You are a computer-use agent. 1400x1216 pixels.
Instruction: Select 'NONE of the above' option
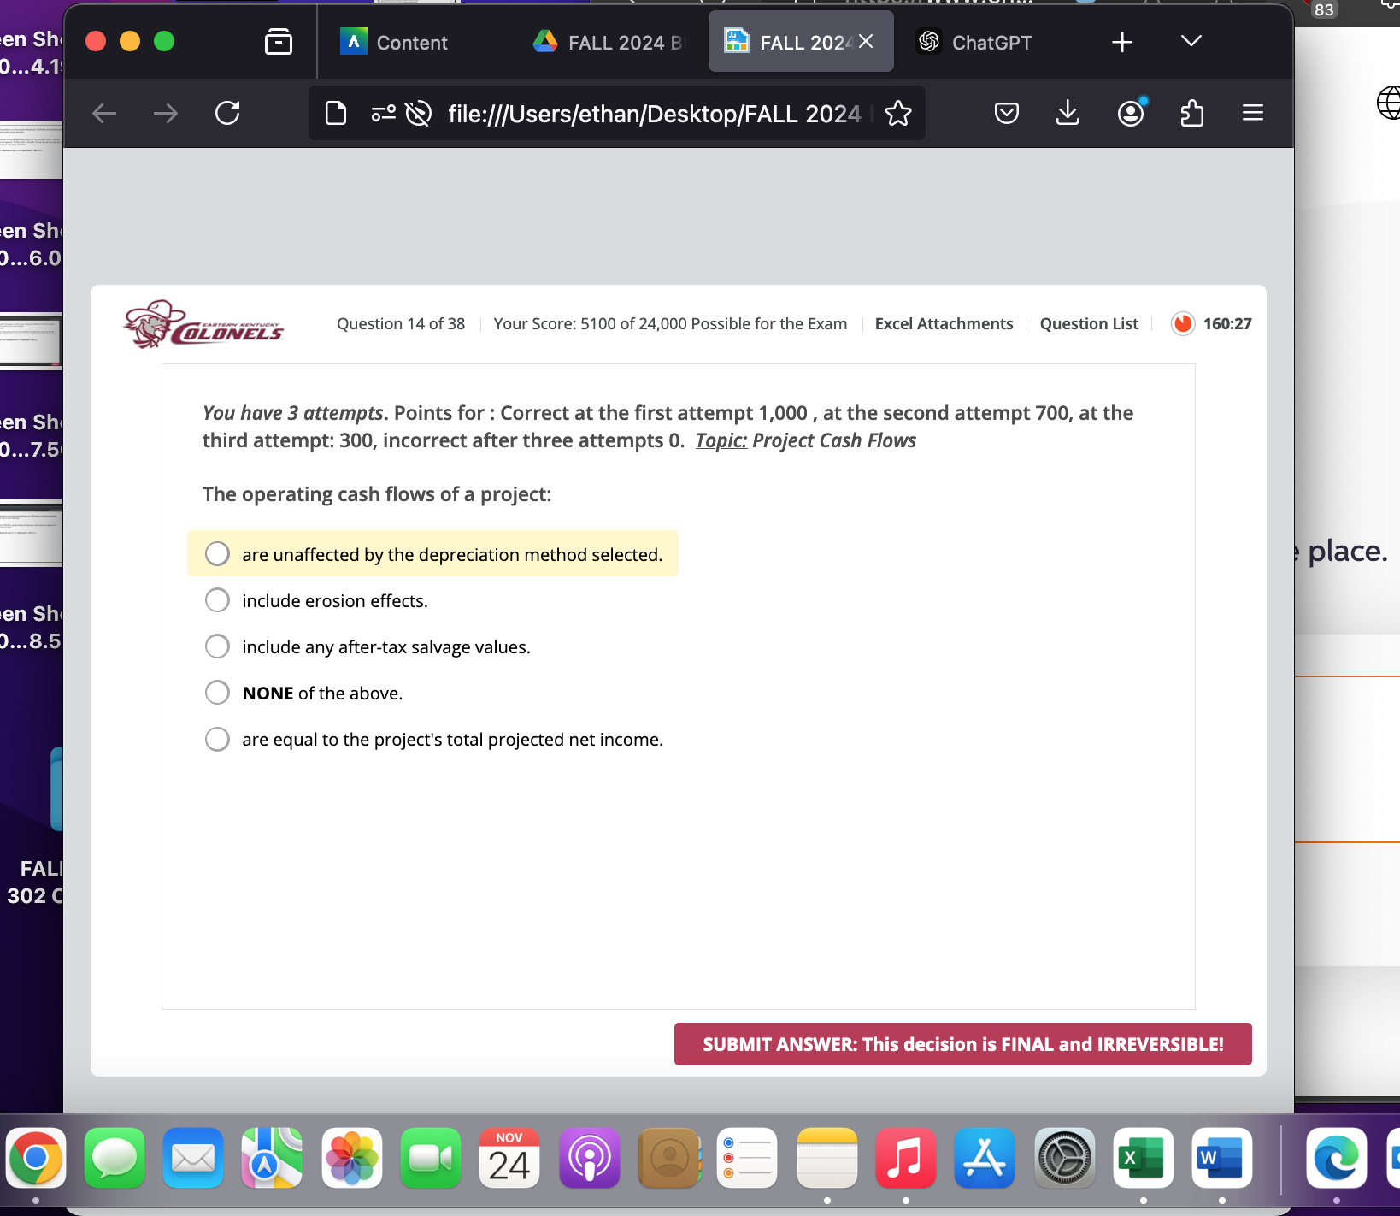[x=217, y=692]
